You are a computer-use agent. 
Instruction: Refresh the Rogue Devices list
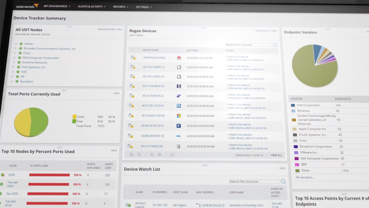click(x=172, y=155)
